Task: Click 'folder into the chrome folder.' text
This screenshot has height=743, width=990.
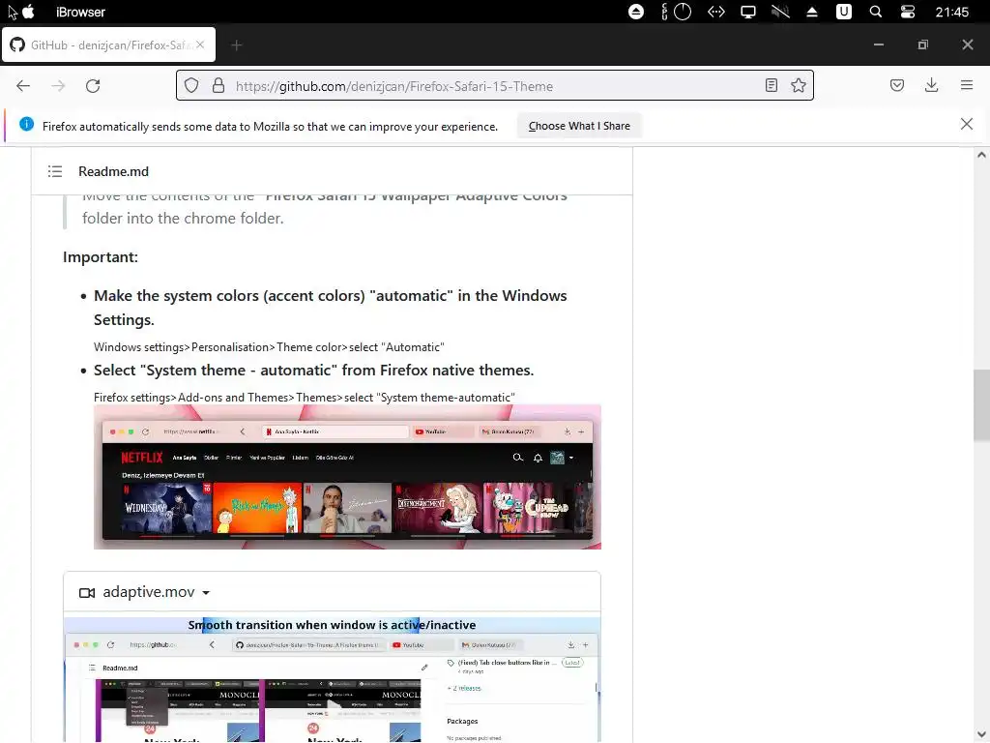Action: pos(183,218)
